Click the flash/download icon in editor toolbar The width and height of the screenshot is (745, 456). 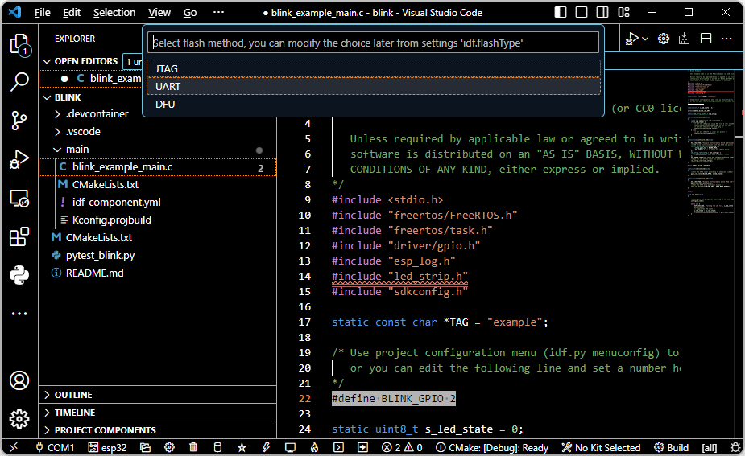(684, 39)
